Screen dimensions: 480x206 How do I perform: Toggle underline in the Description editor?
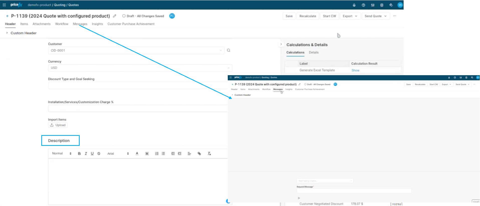pyautogui.click(x=92, y=154)
